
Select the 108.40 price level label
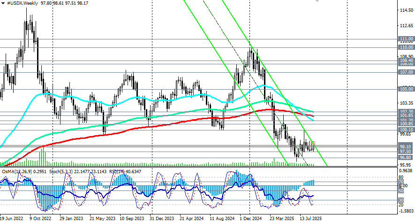pyautogui.click(x=407, y=61)
